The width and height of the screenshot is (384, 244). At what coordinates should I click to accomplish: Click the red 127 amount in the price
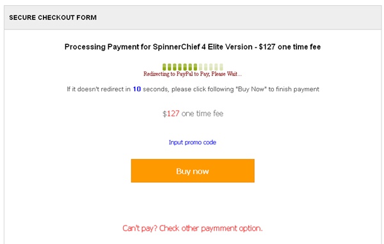click(173, 114)
